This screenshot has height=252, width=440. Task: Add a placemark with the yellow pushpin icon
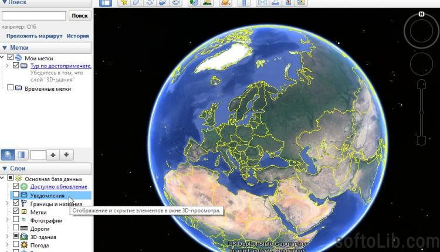coord(124,3)
